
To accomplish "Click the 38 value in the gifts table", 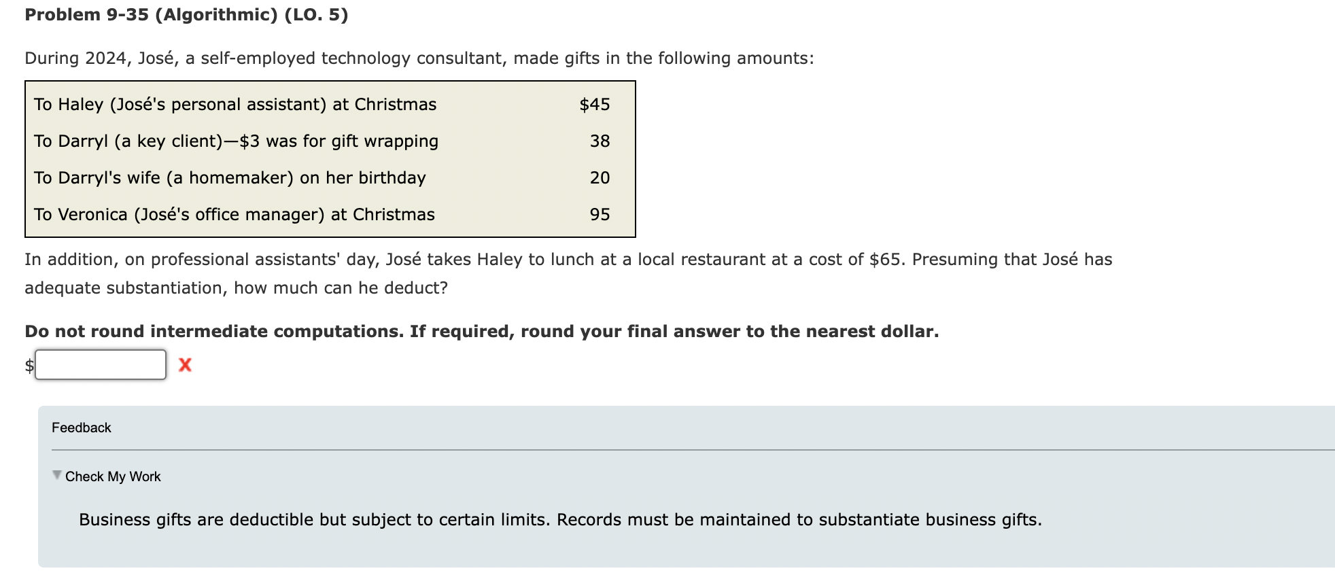I will [x=601, y=141].
